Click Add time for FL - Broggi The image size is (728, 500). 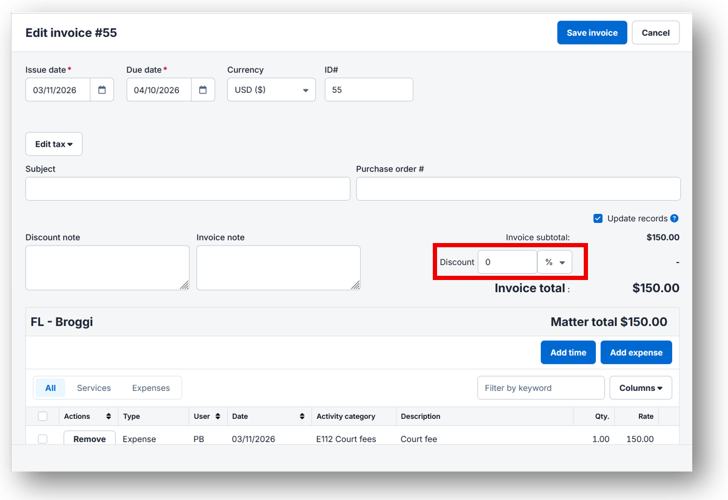(x=567, y=352)
